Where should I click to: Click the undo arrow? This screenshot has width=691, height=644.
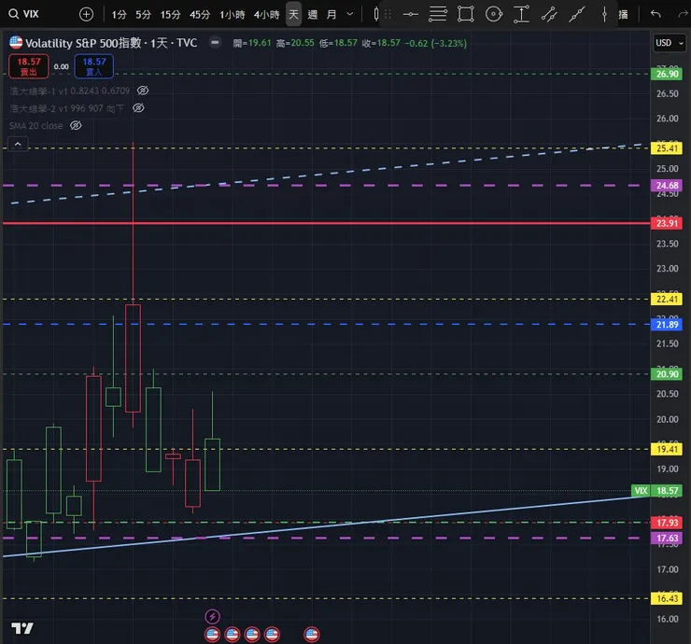pos(656,14)
